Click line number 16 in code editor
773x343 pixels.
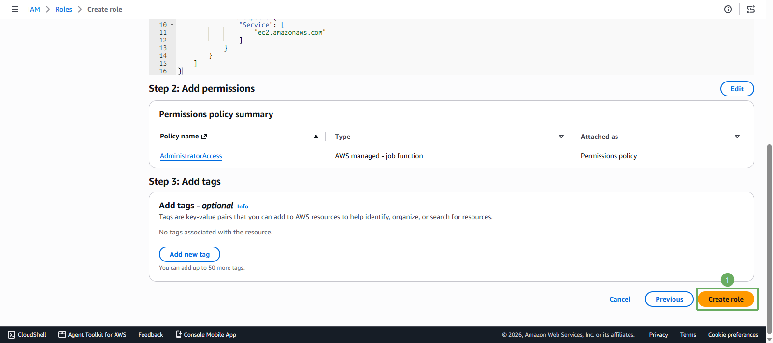[x=163, y=71]
